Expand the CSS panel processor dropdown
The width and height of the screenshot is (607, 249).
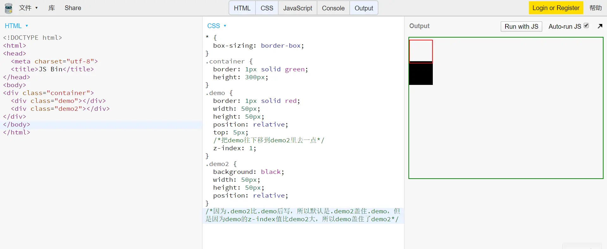point(217,26)
